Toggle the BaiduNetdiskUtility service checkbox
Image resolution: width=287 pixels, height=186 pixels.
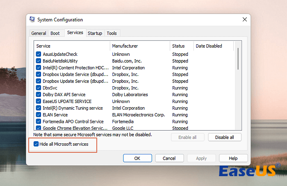click(x=39, y=61)
